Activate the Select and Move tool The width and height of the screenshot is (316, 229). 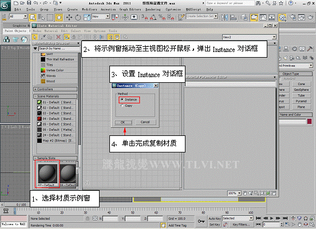click(69, 18)
